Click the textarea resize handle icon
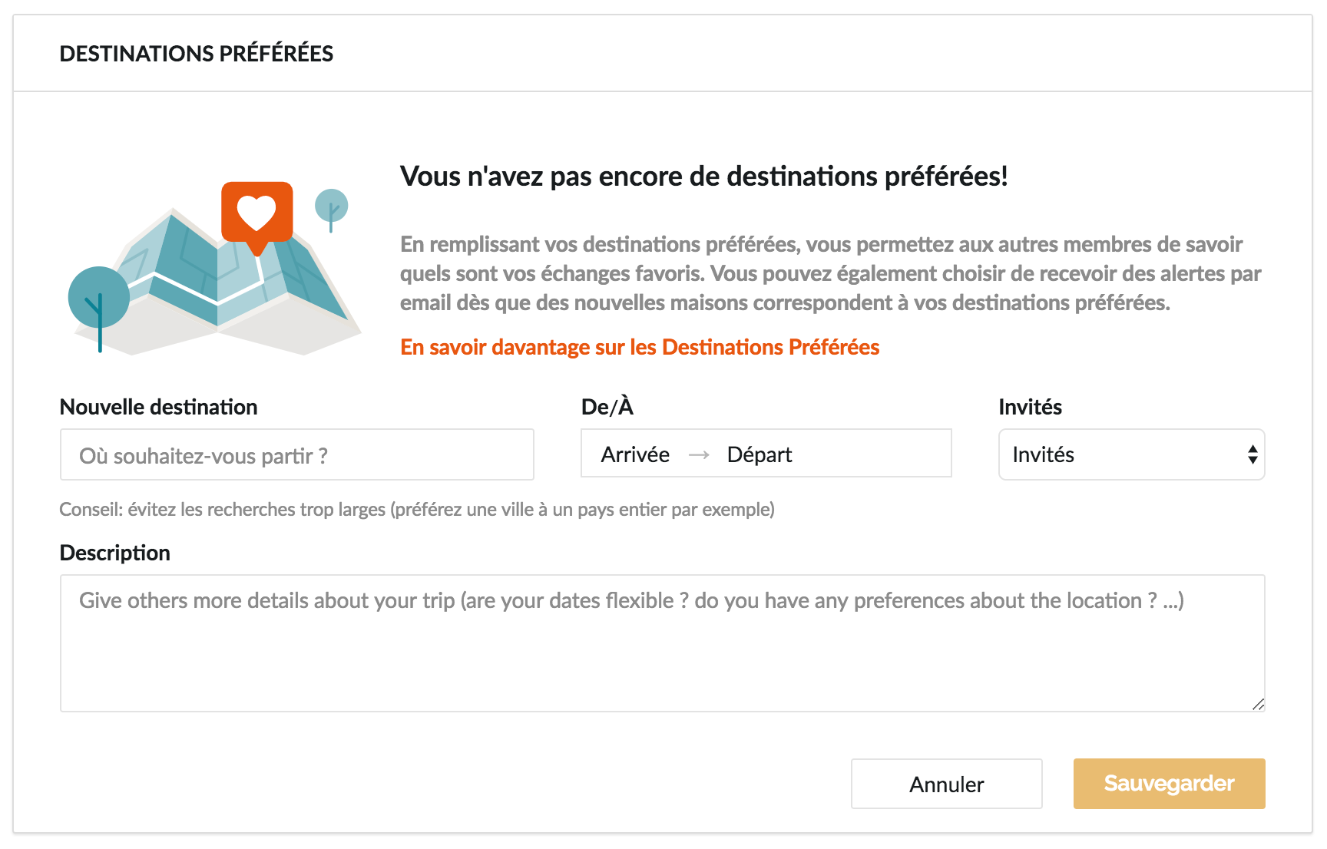This screenshot has height=849, width=1327. click(1259, 703)
